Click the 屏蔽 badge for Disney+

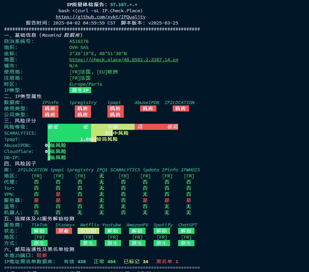pos(64,231)
